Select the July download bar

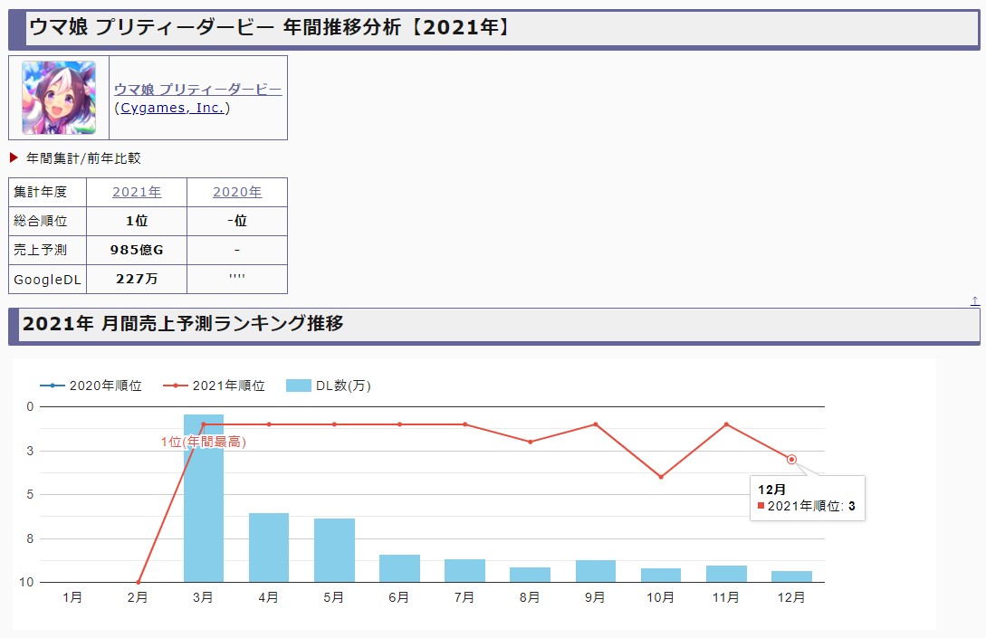[x=464, y=571]
